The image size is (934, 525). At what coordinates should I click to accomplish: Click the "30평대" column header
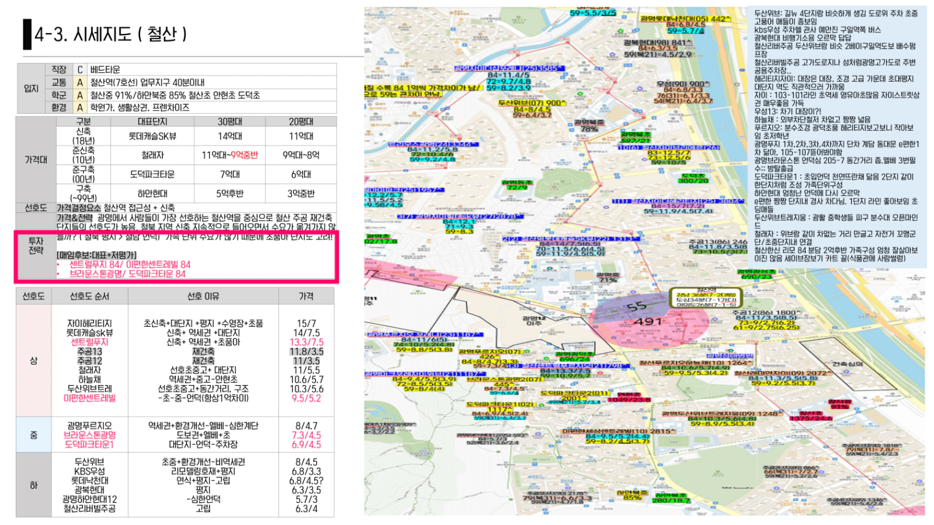[x=230, y=122]
